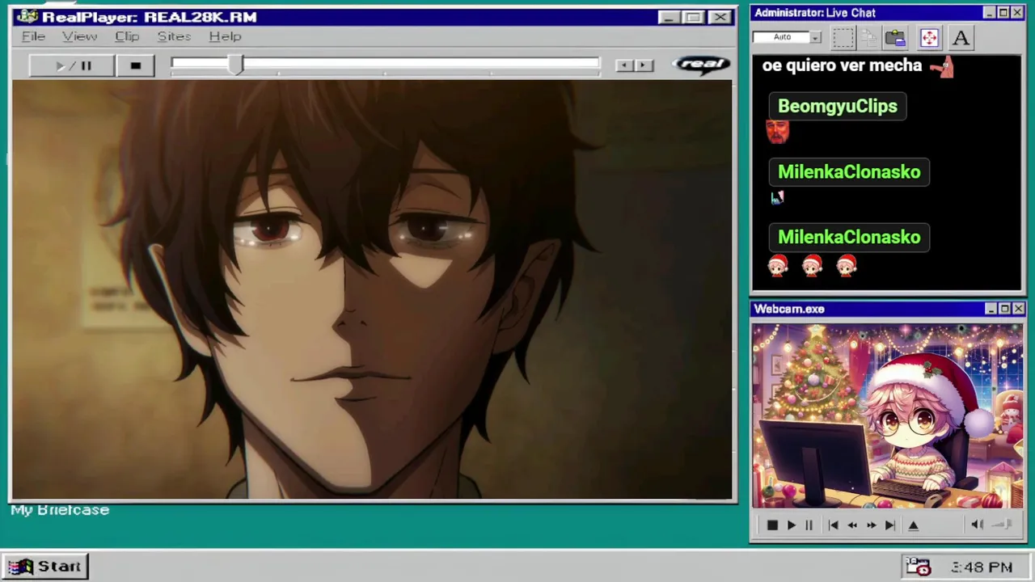Open the Clip menu in RealPlayer
The image size is (1035, 582).
point(127,36)
